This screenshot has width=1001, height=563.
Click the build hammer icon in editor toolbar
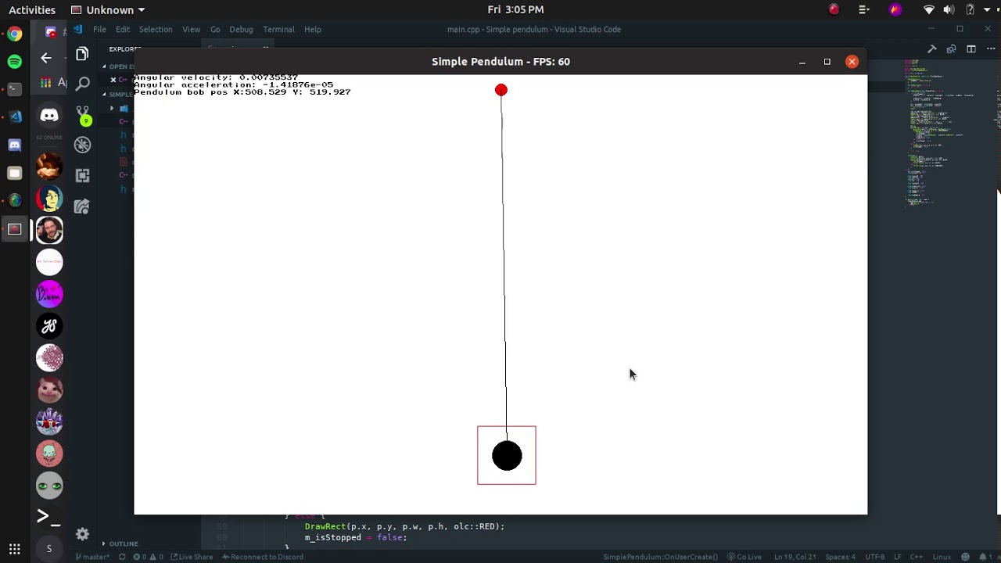pos(931,48)
